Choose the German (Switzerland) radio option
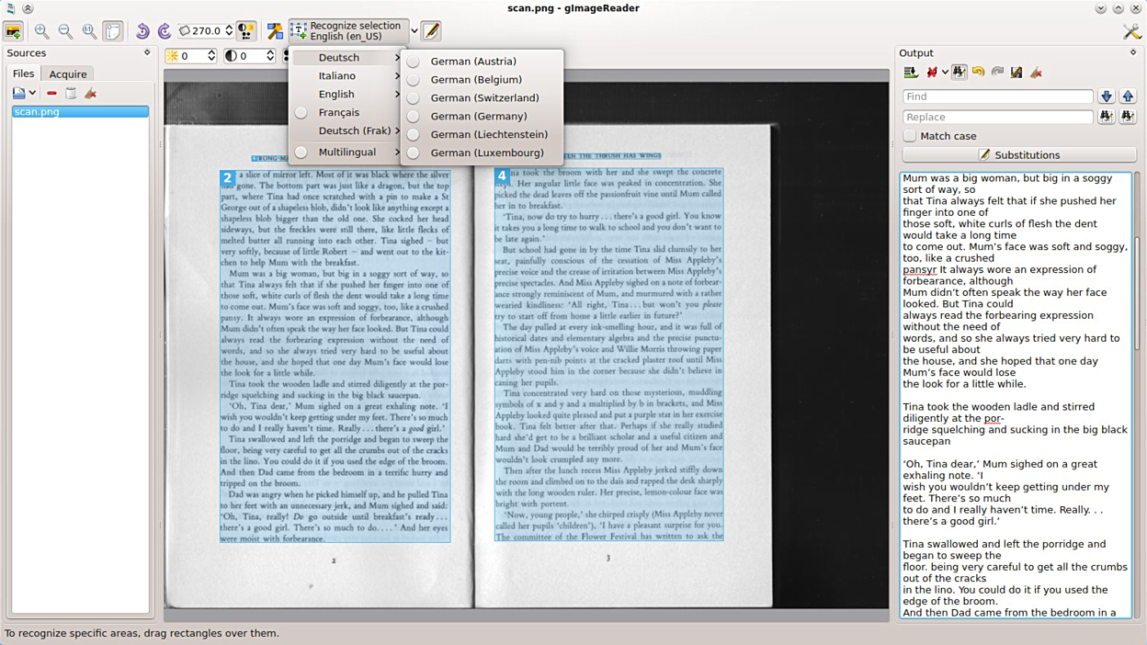 414,98
